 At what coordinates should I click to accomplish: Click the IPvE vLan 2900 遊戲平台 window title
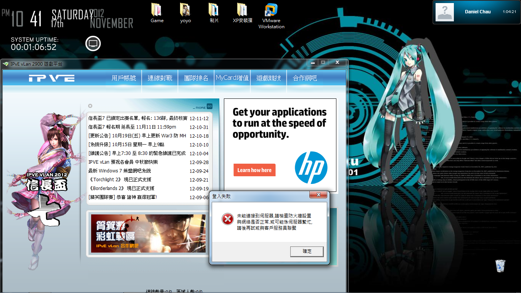click(37, 64)
